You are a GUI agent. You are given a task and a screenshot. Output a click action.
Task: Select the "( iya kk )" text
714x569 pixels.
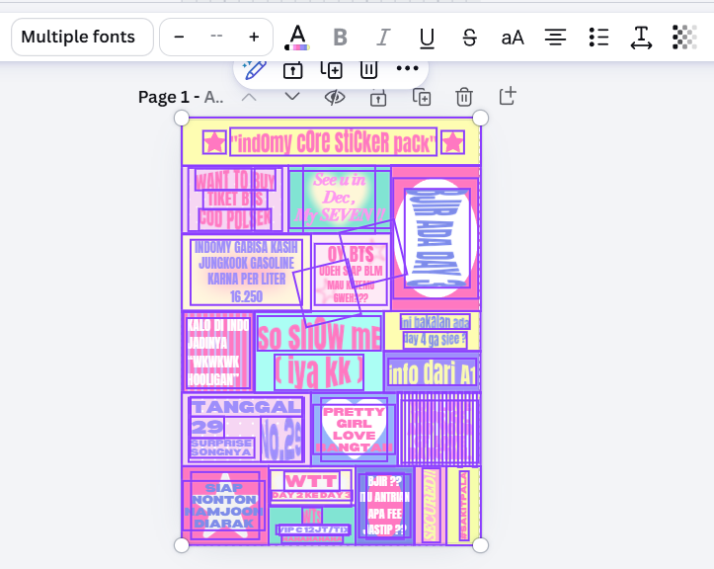tap(319, 371)
